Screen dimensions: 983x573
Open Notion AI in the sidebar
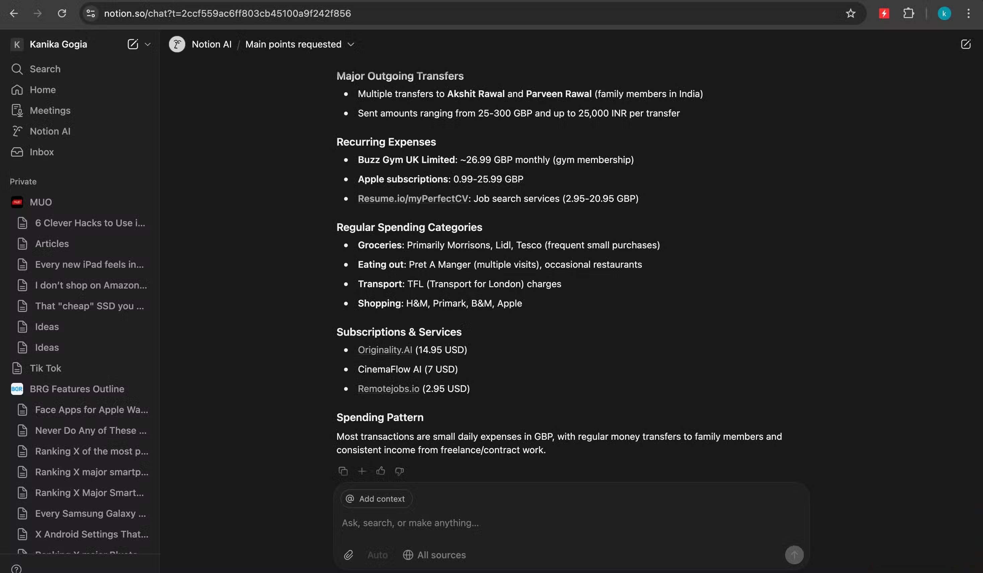click(50, 132)
